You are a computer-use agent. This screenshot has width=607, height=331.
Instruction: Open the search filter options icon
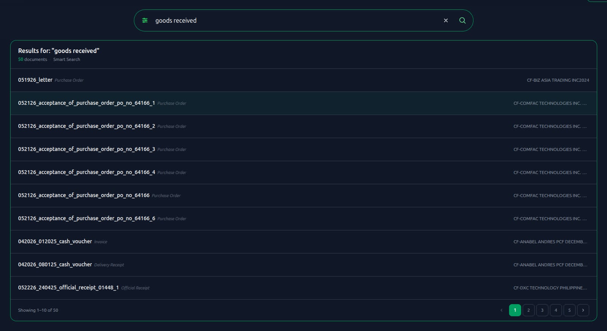pyautogui.click(x=145, y=20)
